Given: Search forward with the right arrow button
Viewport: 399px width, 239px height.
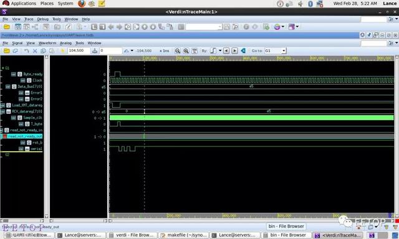Looking at the screenshot, I should click(x=234, y=51).
